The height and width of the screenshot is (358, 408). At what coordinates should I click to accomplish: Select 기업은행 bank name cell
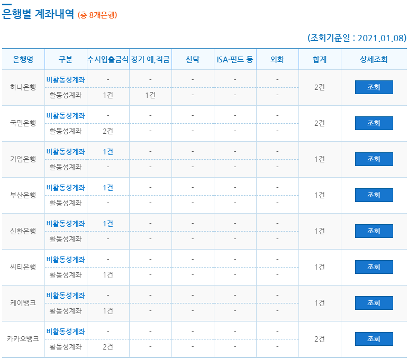pos(23,159)
